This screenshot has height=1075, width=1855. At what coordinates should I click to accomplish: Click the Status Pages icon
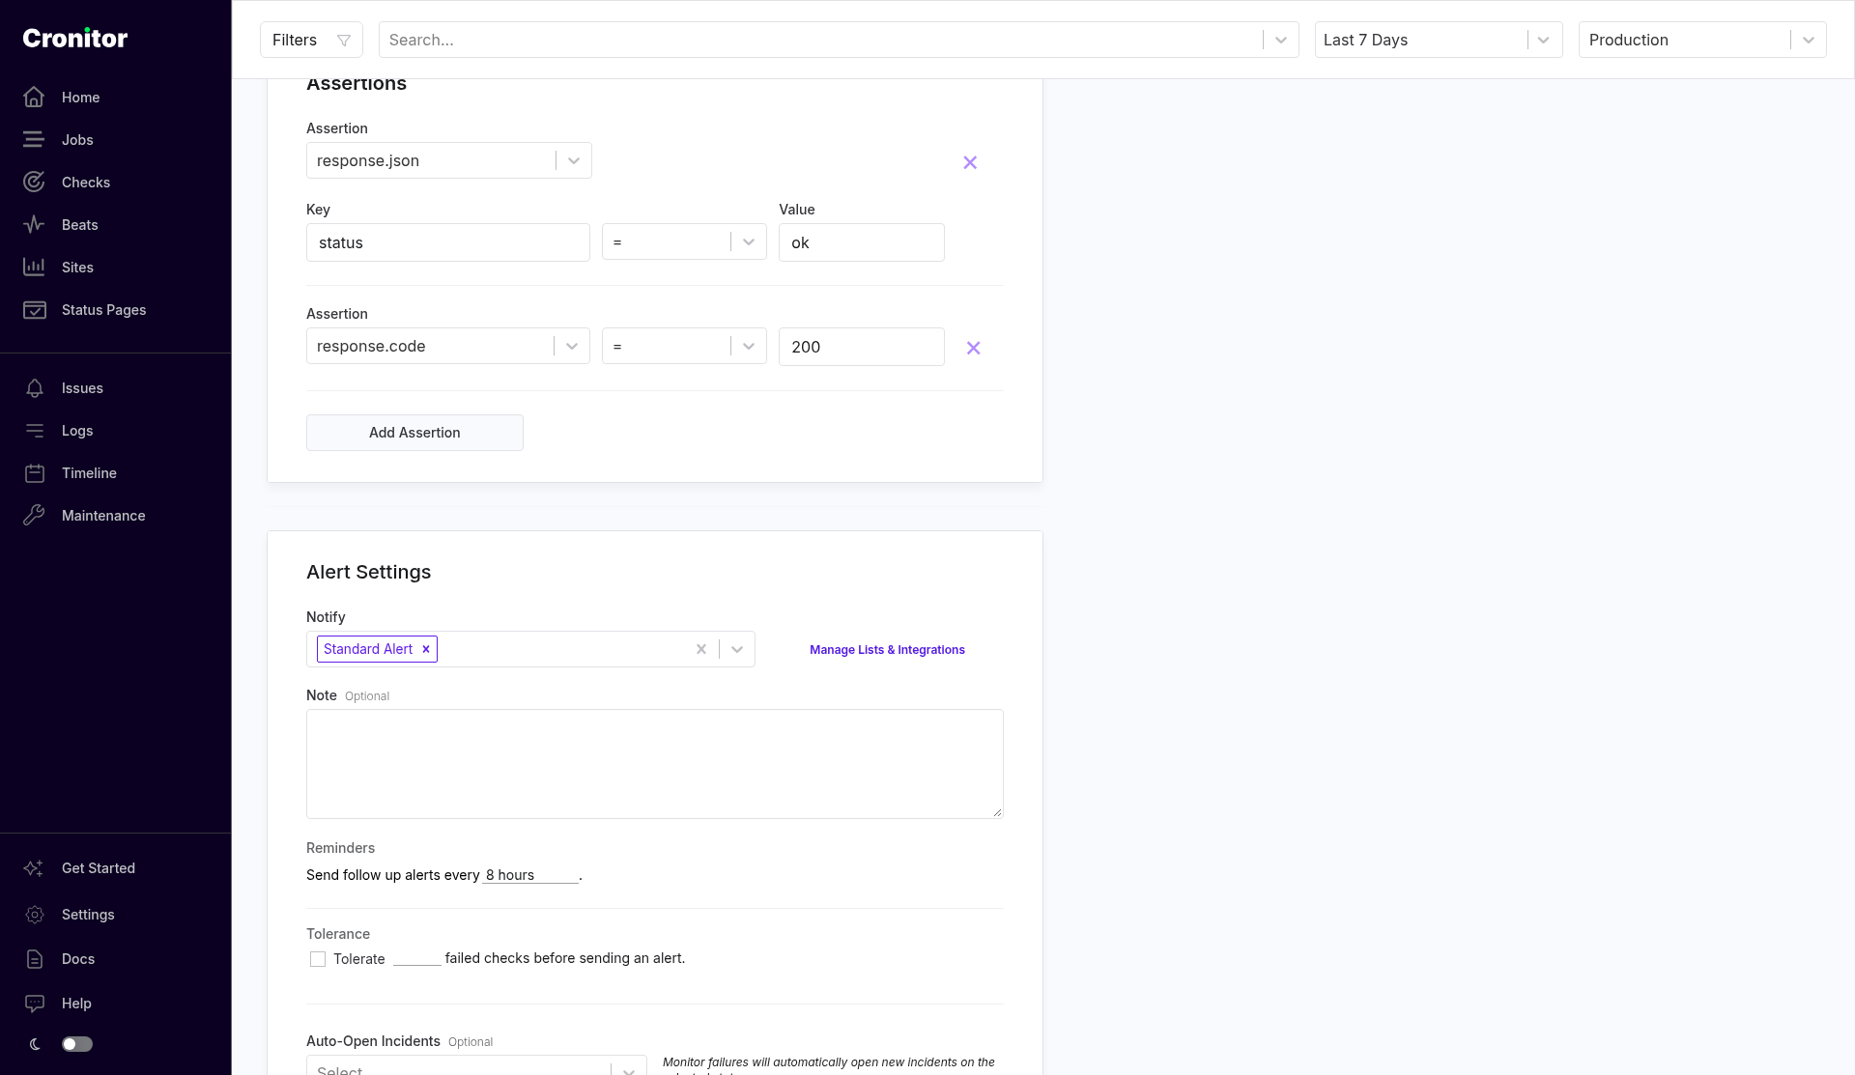coord(34,310)
